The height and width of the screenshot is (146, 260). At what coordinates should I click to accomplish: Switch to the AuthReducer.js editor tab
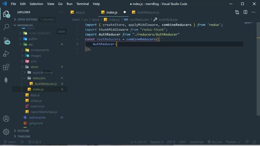pos(145,12)
